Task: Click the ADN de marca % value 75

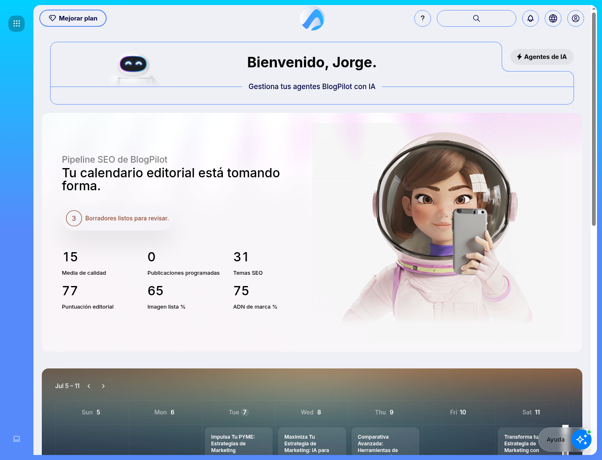Action: pyautogui.click(x=241, y=291)
